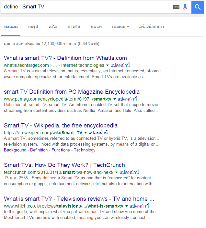Click the blue magnifier search button
The height and width of the screenshot is (228, 206).
pos(198,7)
